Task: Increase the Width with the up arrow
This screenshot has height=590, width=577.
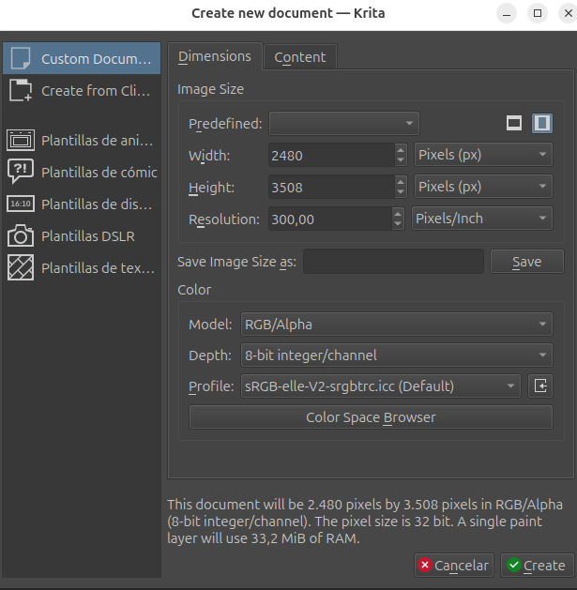Action: pyautogui.click(x=401, y=150)
